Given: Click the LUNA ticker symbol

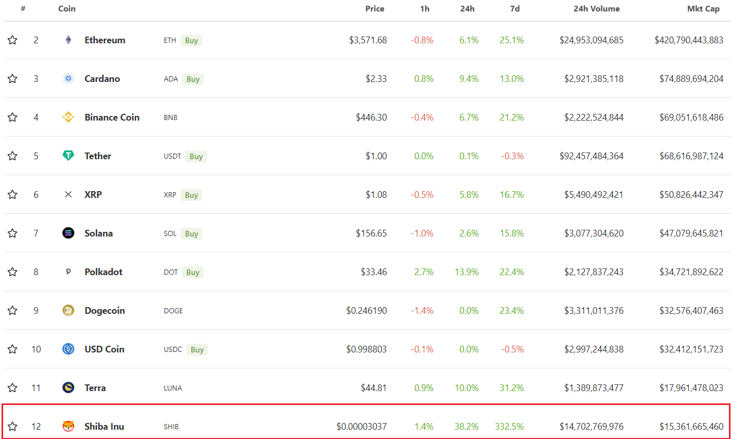Looking at the screenshot, I should (173, 388).
